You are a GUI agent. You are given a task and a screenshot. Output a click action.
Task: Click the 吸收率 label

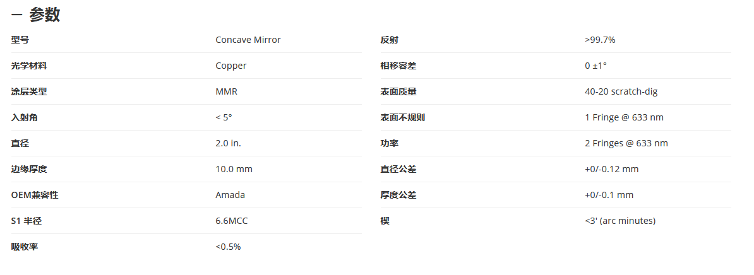24,247
